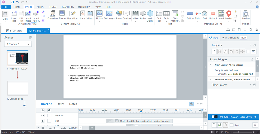The width and height of the screenshot is (260, 134).
Task: Open Storyline help question mark icon
Action: [x=257, y=7]
